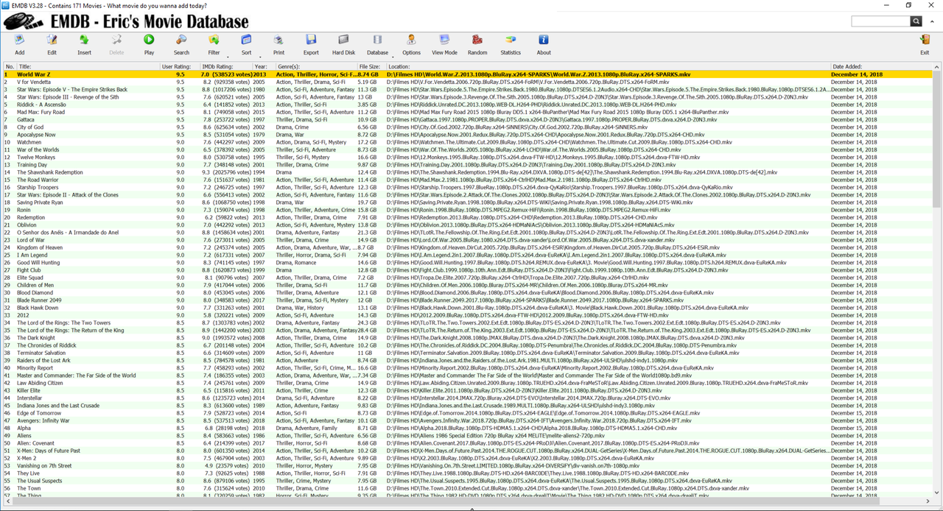Image resolution: width=943 pixels, height=511 pixels.
Task: Select the Alien: Covenant row
Action: (x=467, y=443)
